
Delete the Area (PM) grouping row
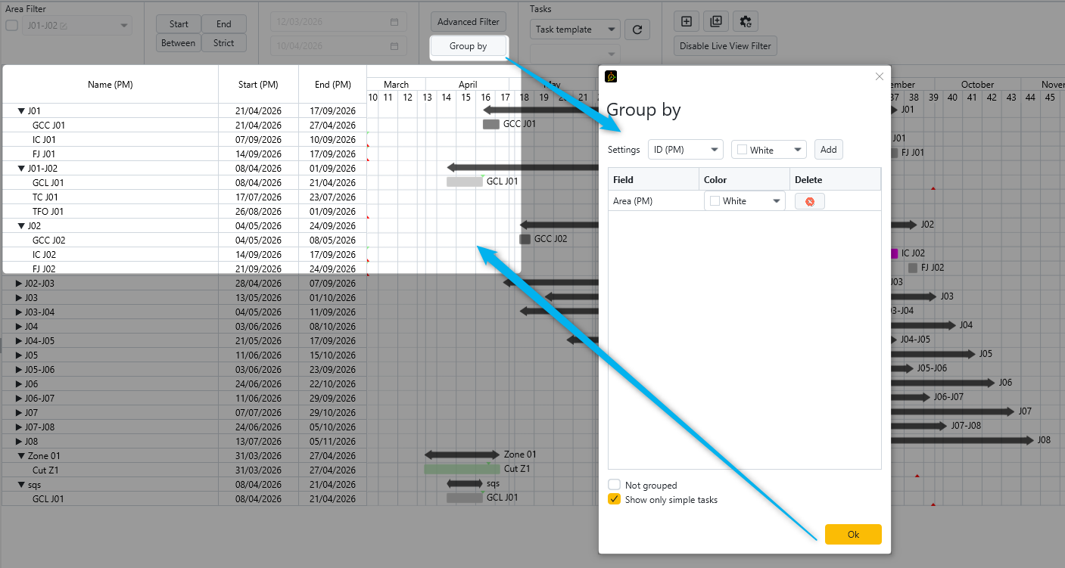tap(809, 201)
